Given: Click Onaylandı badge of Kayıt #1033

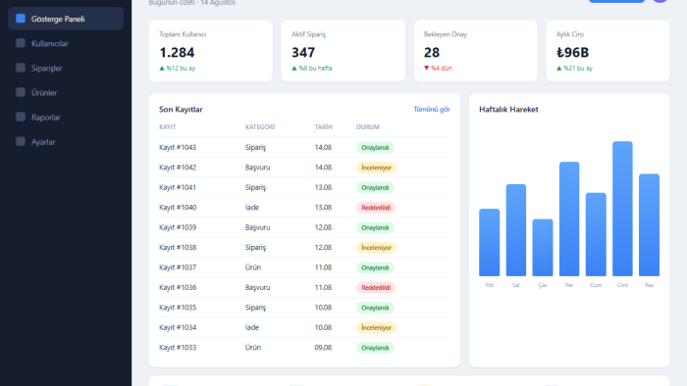Looking at the screenshot, I should pyautogui.click(x=375, y=348).
